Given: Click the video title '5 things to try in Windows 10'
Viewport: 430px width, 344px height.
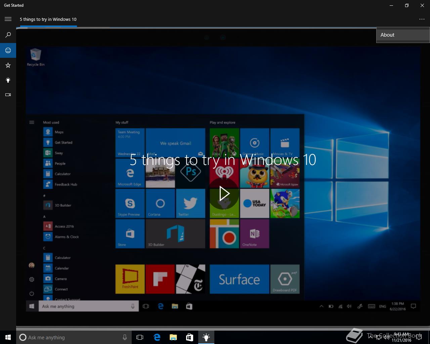Looking at the screenshot, I should (x=223, y=160).
